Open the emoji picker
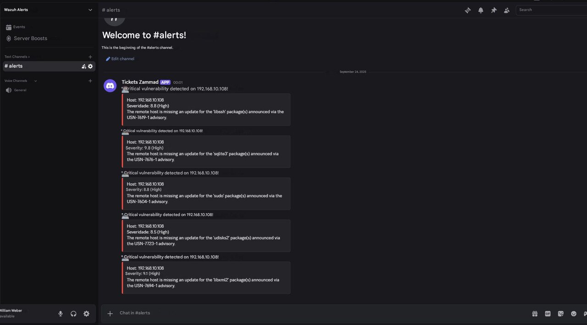 574,314
